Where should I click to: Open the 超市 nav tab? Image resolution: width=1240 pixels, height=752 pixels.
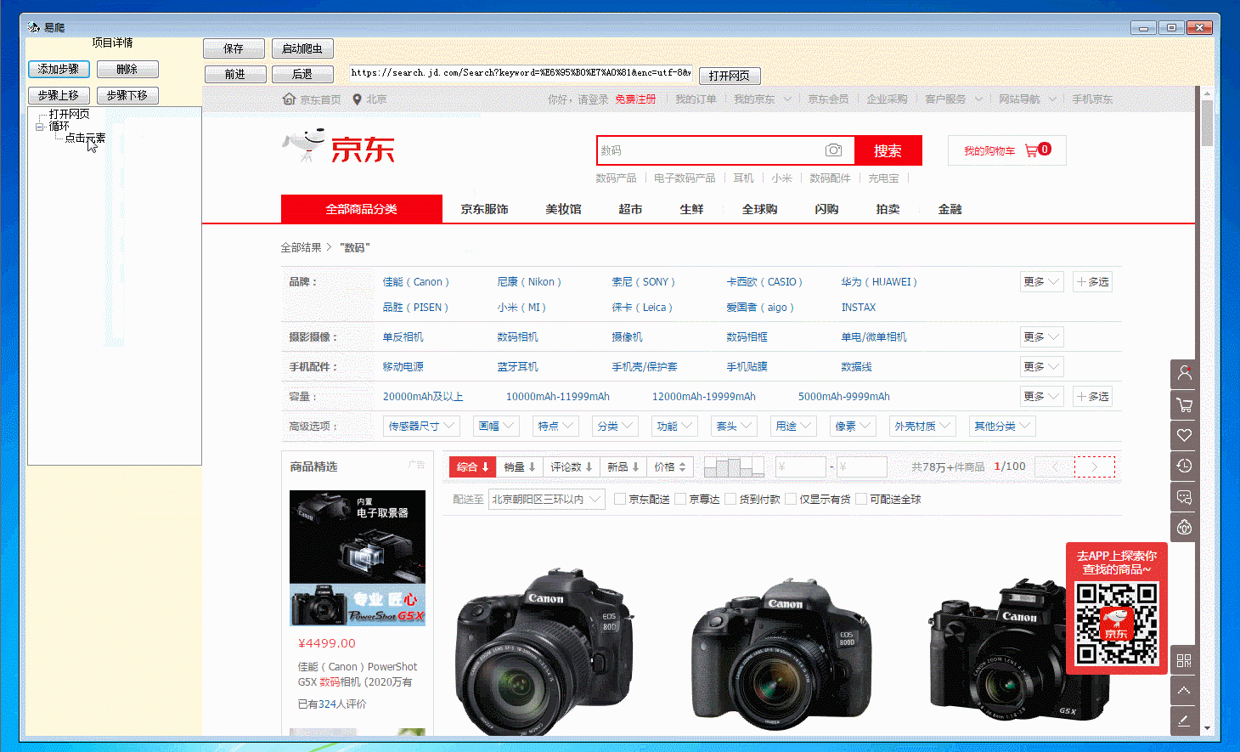point(630,209)
